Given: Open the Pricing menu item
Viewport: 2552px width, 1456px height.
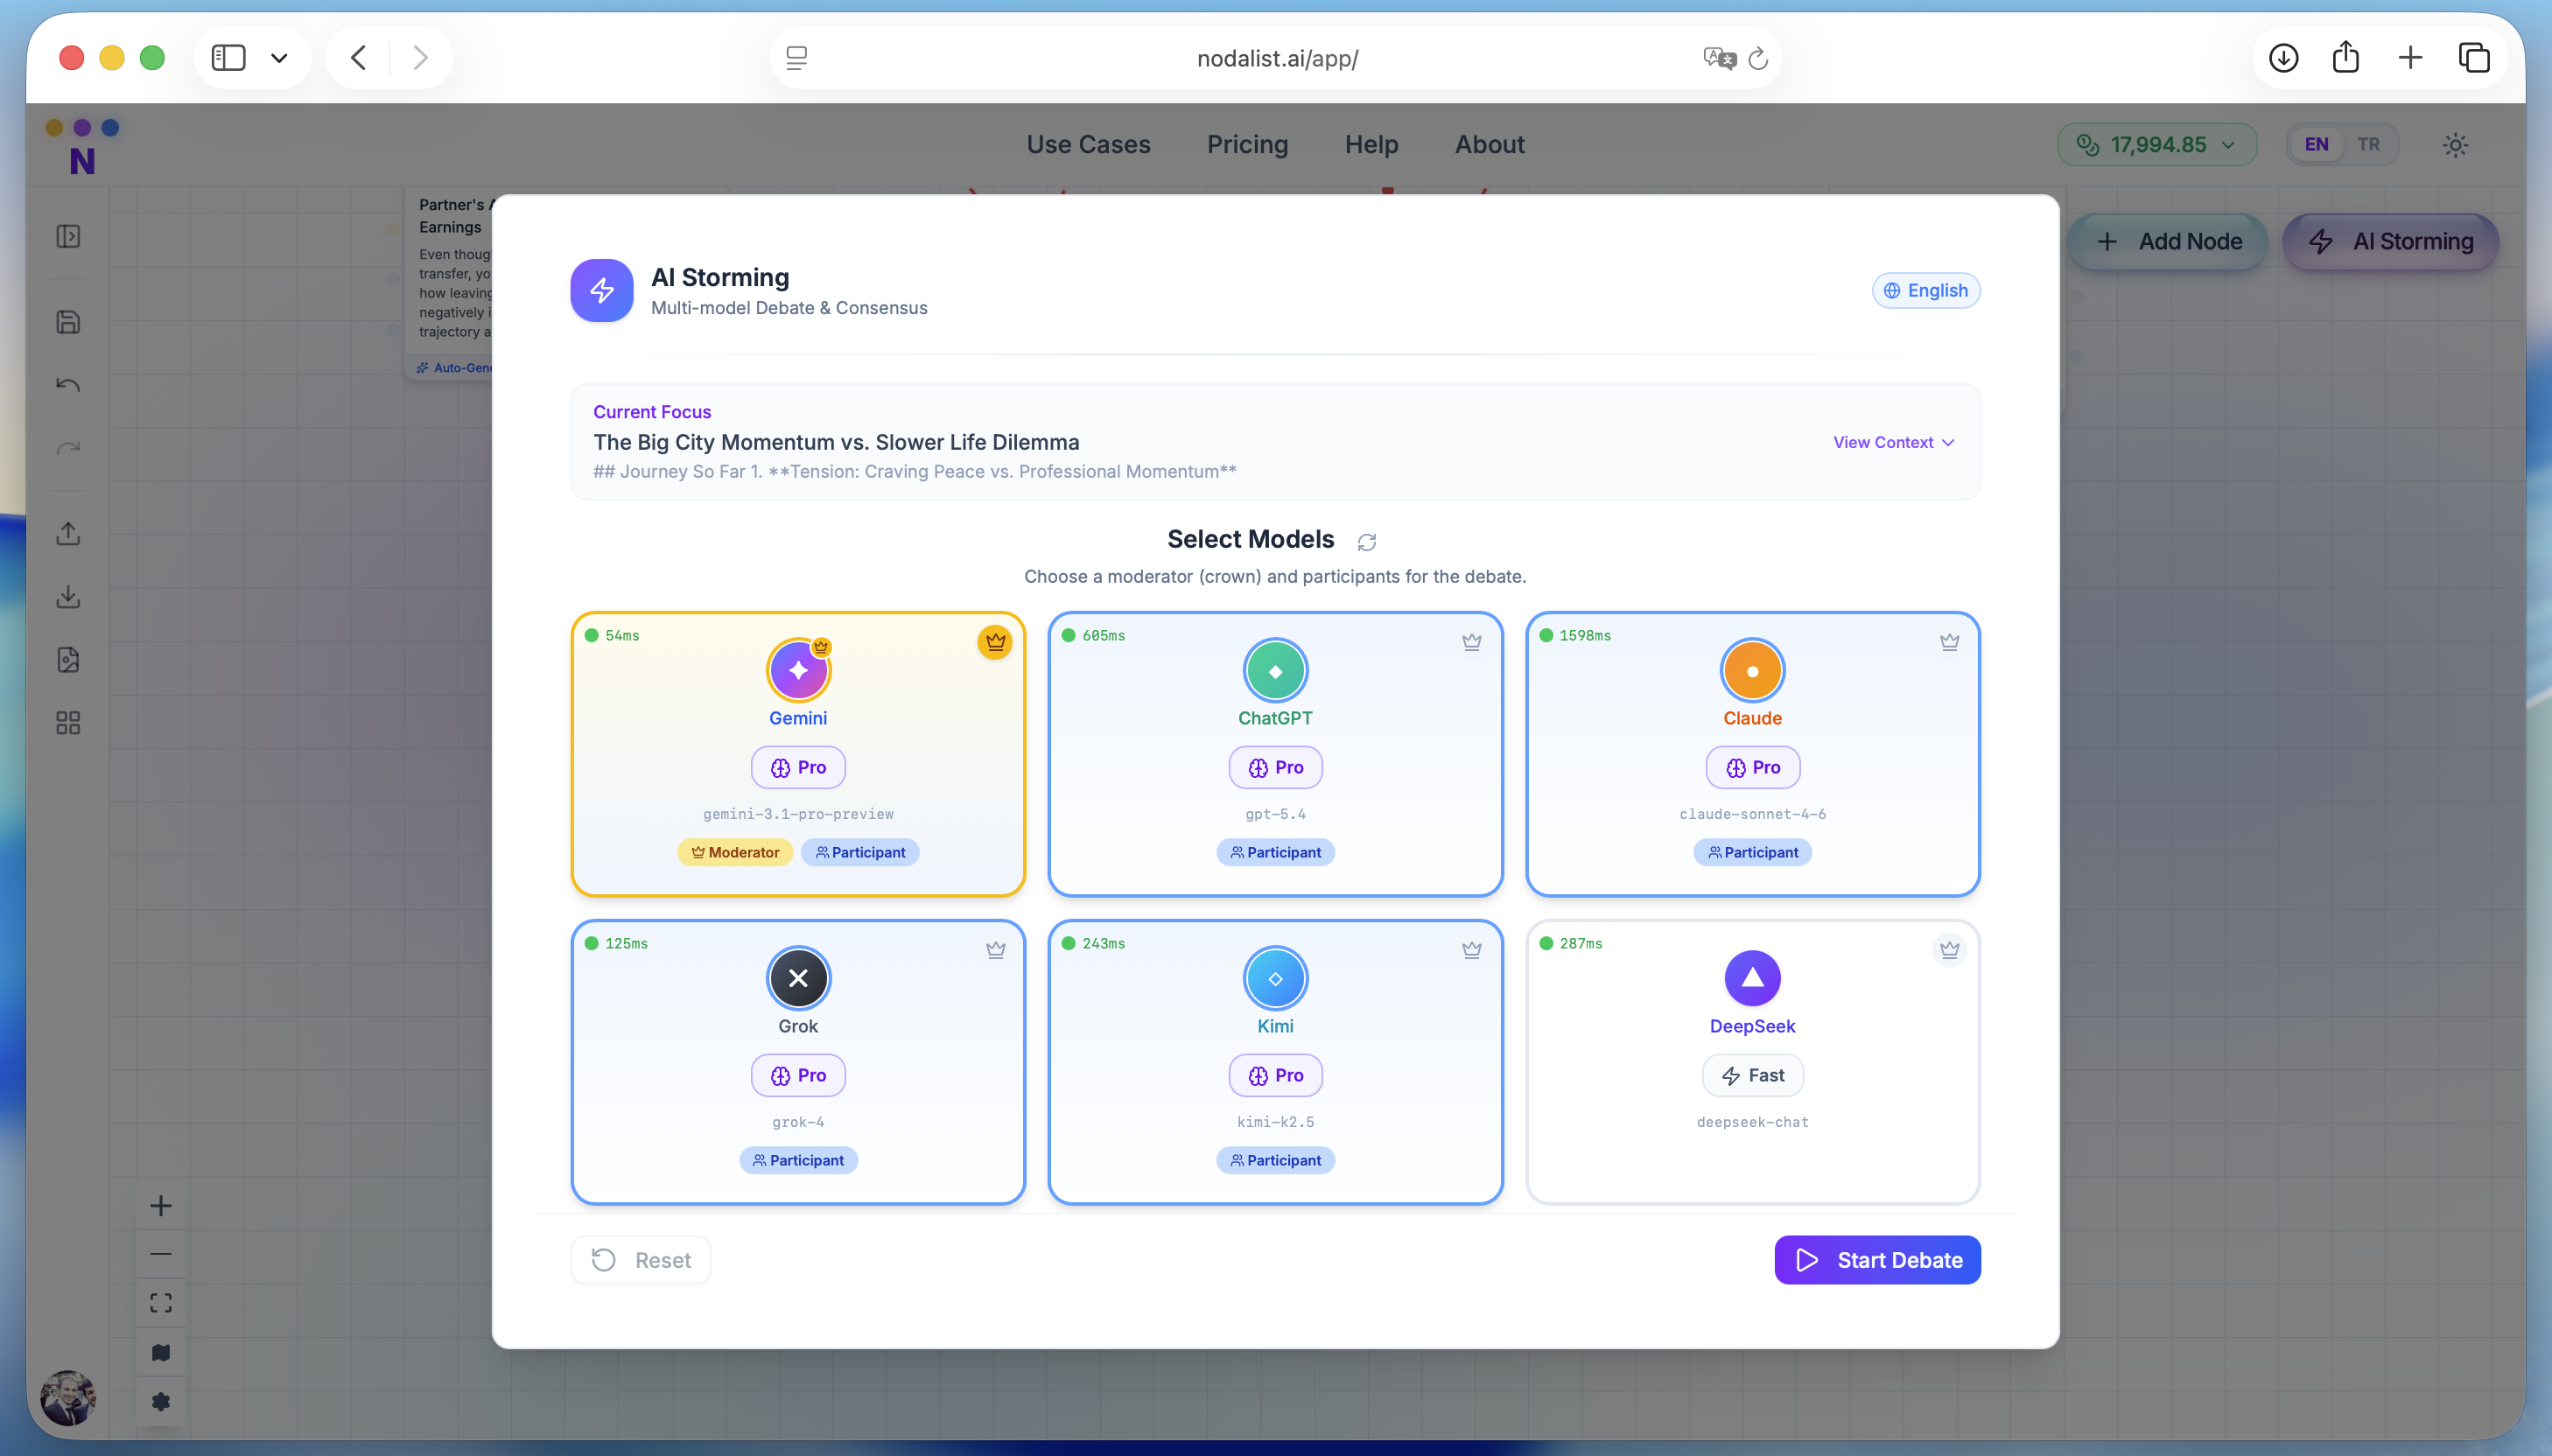Looking at the screenshot, I should tap(1247, 145).
